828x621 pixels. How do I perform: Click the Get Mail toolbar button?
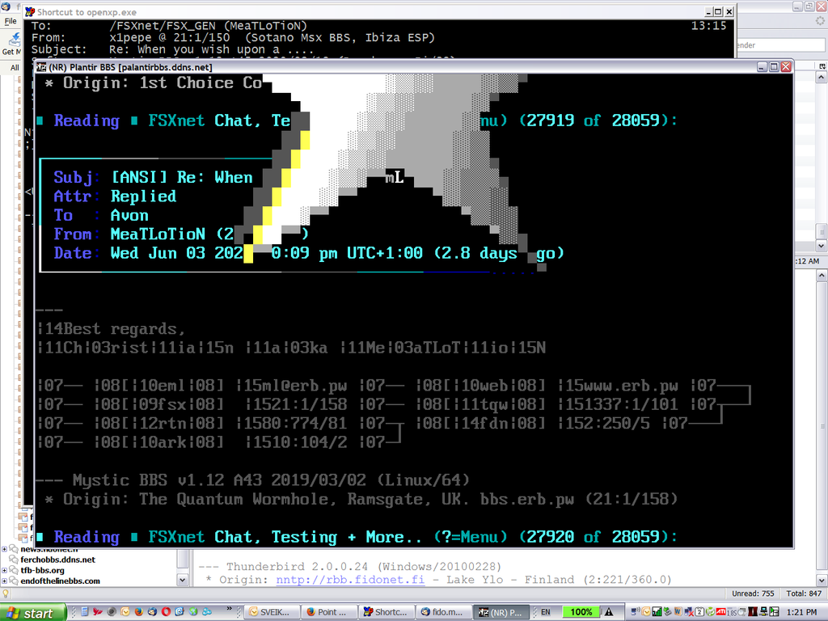(x=11, y=44)
